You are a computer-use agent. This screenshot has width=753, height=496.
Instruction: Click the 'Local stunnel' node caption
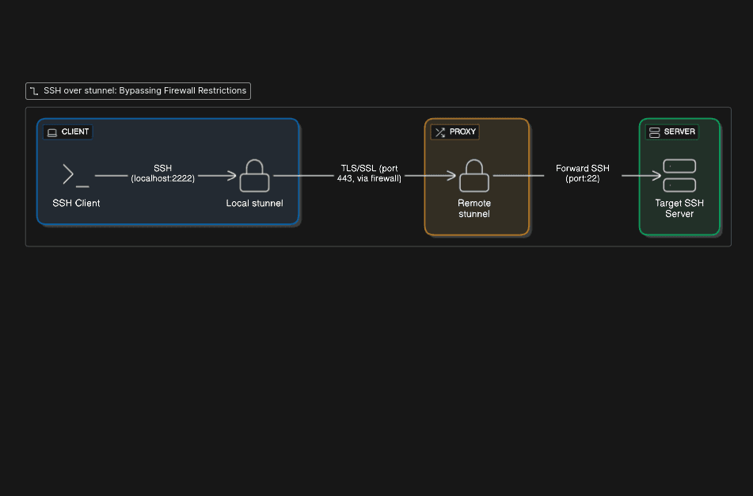(x=254, y=204)
